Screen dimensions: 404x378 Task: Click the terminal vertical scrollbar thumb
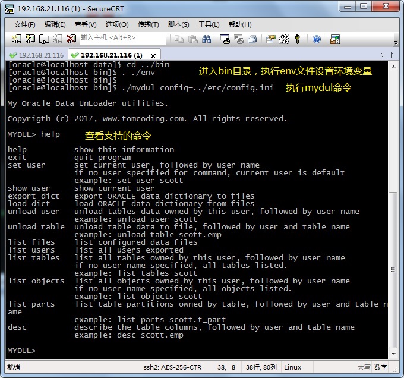393,270
